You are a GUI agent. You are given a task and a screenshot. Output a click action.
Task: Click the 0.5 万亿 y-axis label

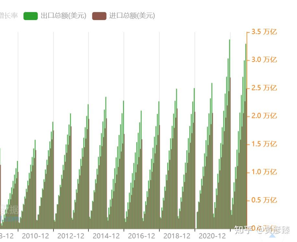[264, 200]
